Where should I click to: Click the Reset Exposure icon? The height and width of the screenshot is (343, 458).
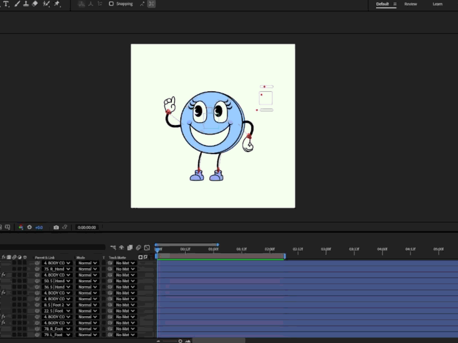(30, 227)
